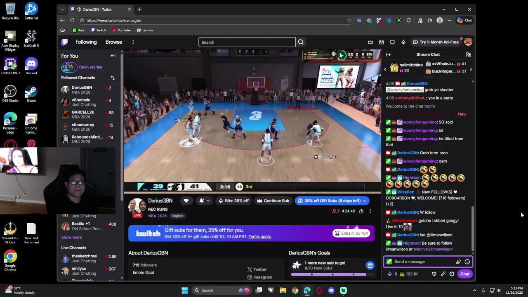The height and width of the screenshot is (297, 528).
Task: Open Windows Start menu
Action: pyautogui.click(x=185, y=290)
